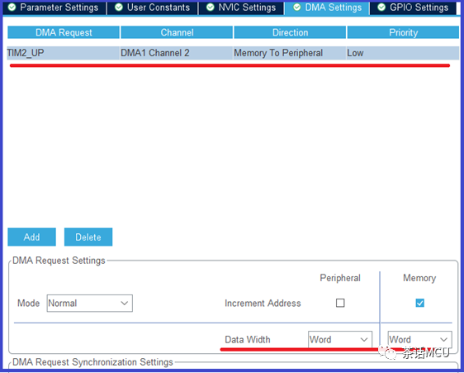
Task: Uncheck the Memory increment address checkbox
Action: (419, 303)
